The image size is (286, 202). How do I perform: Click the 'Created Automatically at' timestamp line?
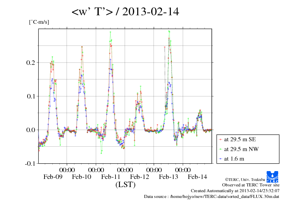pyautogui.click(x=235, y=191)
